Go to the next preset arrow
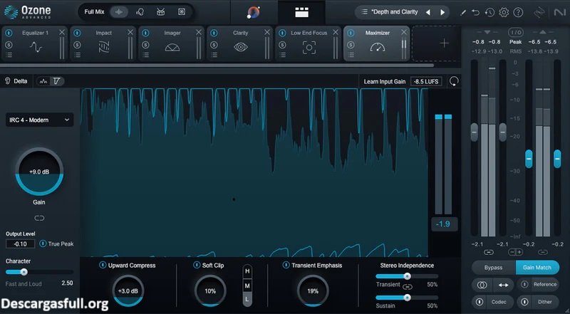 click(441, 12)
